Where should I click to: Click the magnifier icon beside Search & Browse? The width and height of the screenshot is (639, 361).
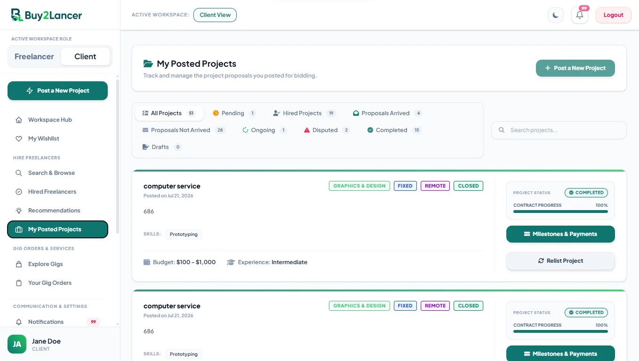(19, 173)
